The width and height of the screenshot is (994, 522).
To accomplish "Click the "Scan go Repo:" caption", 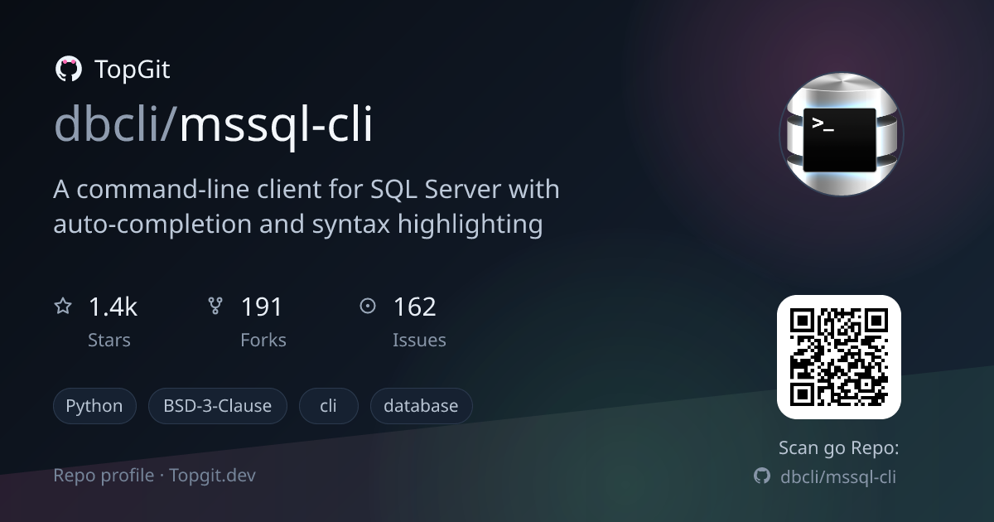I will coord(838,448).
